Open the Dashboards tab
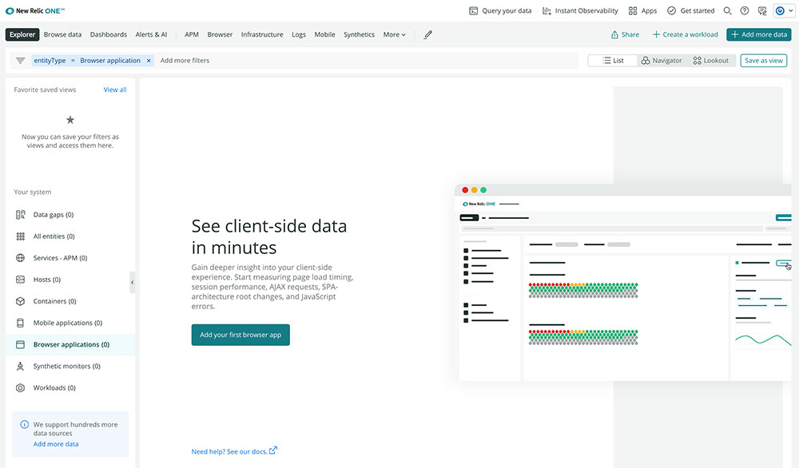 click(109, 34)
